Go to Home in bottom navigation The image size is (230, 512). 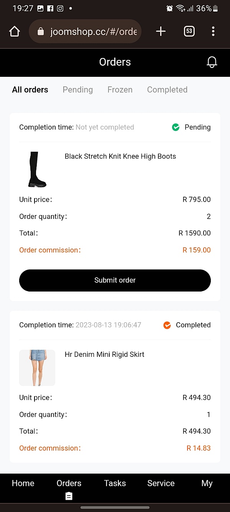click(23, 483)
